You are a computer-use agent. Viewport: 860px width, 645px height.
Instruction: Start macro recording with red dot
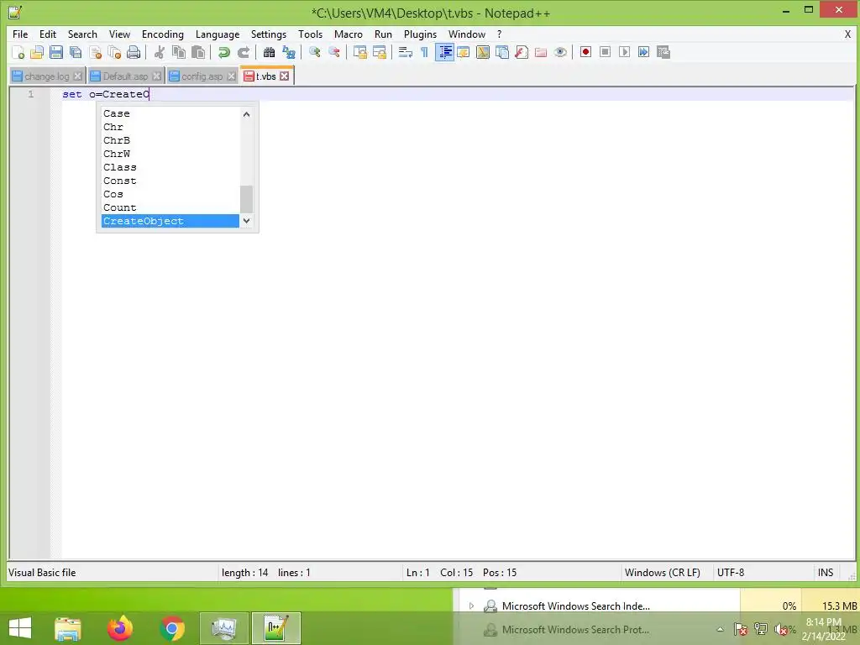pos(585,52)
